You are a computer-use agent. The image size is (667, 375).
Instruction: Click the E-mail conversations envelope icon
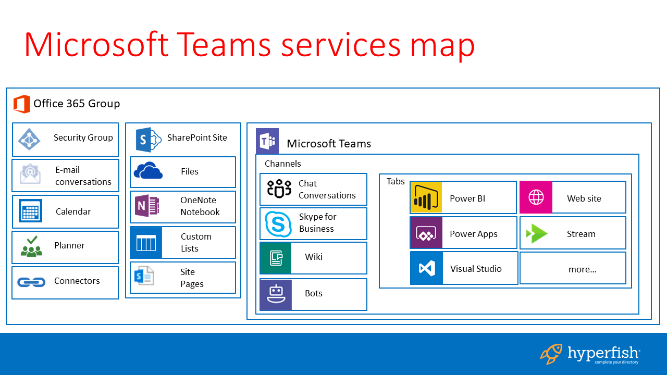coord(30,174)
